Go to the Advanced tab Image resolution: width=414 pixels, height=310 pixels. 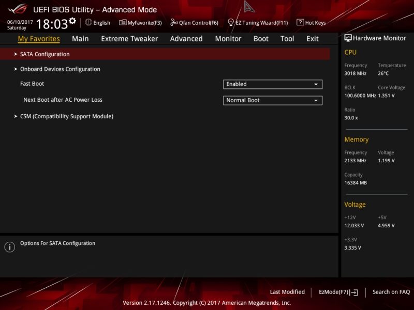(186, 39)
